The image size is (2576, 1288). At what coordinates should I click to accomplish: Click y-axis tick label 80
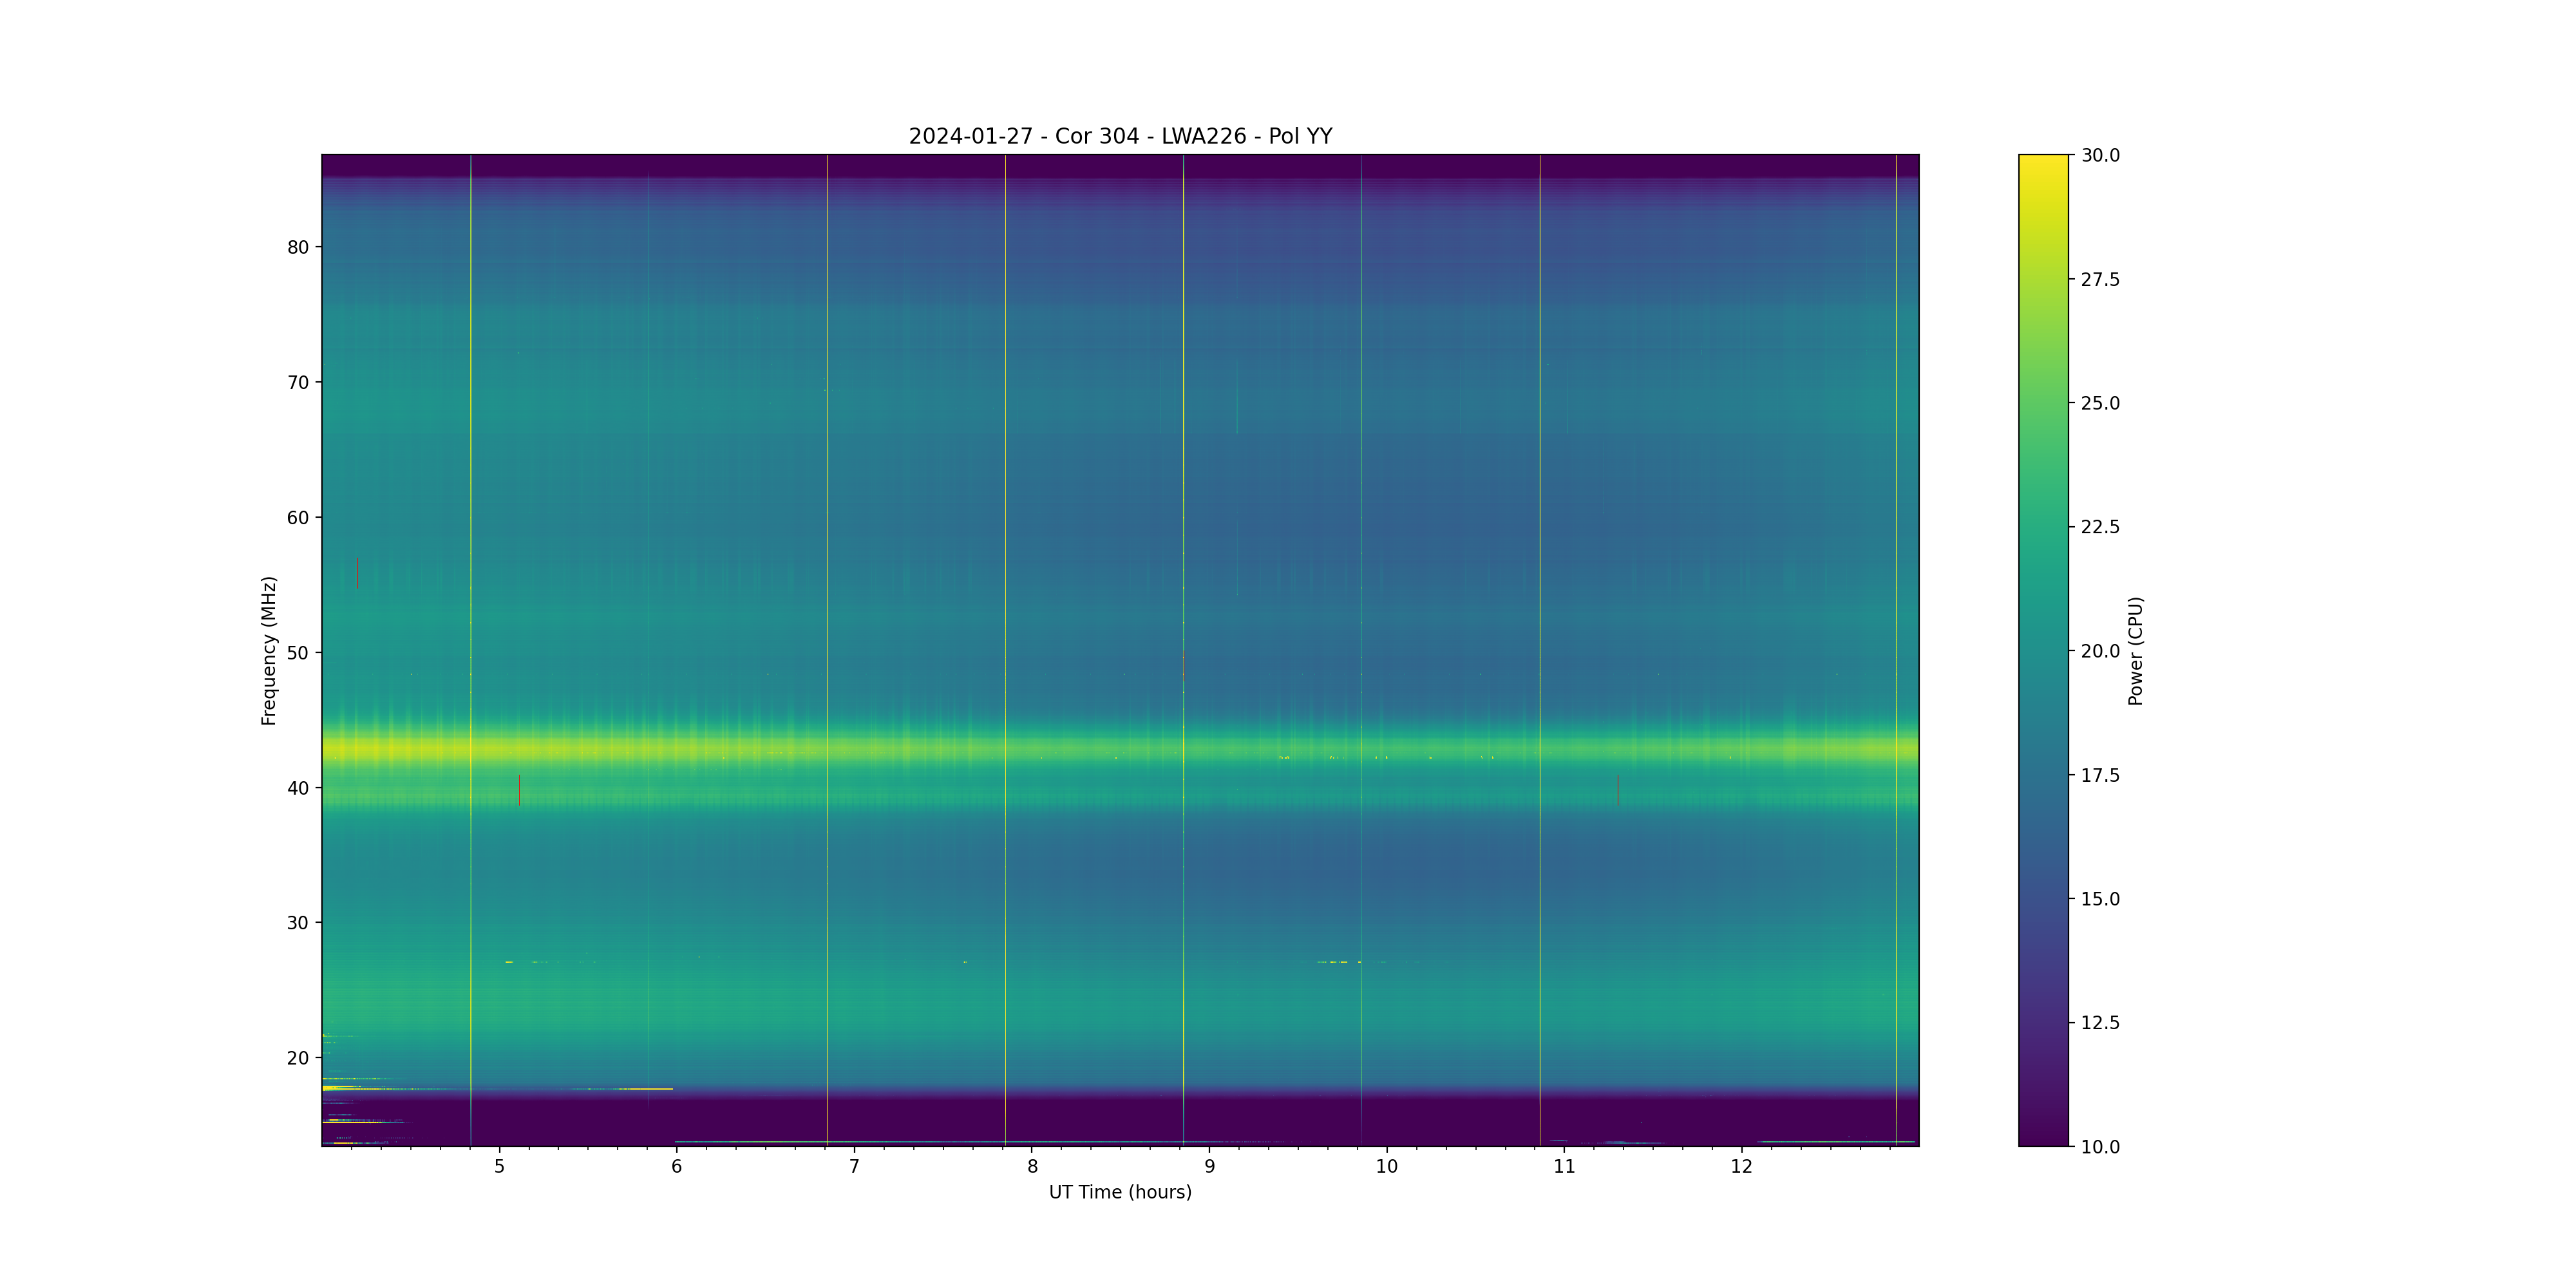click(298, 247)
